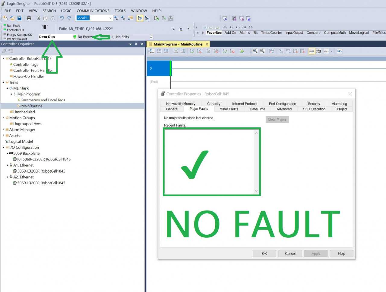
Task: Click the Redo arrow icon
Action: tap(69, 18)
